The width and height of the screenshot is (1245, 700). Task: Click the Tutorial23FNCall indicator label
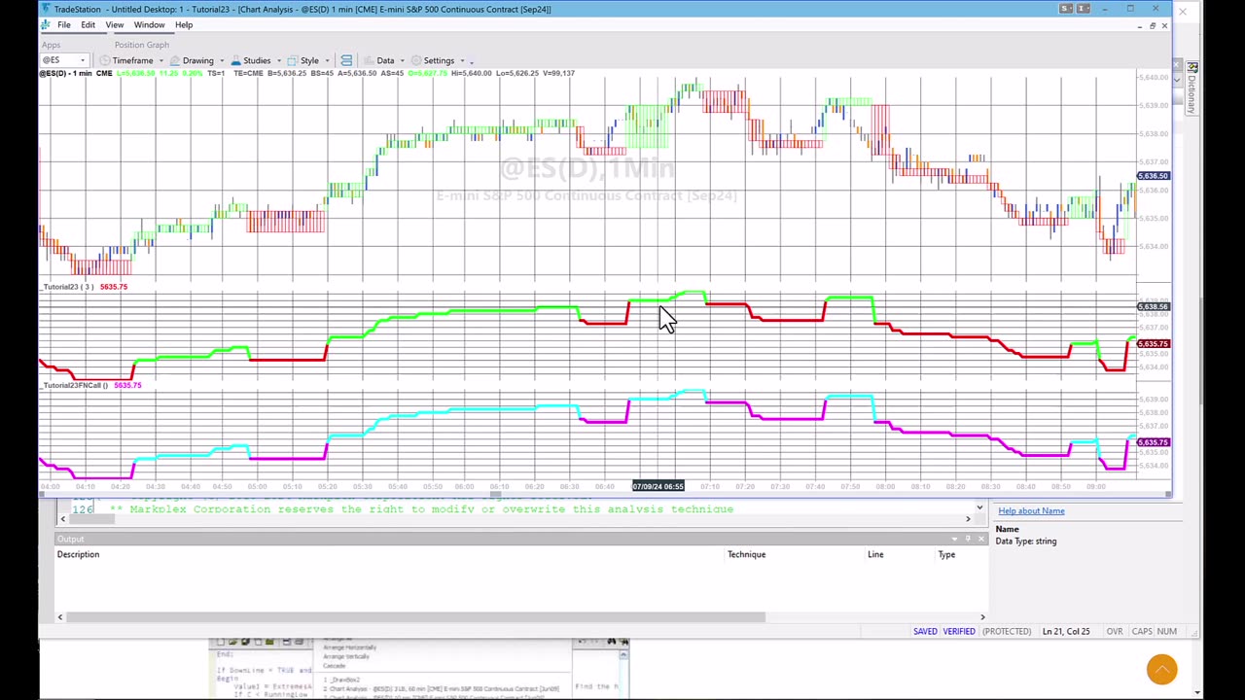click(x=74, y=385)
